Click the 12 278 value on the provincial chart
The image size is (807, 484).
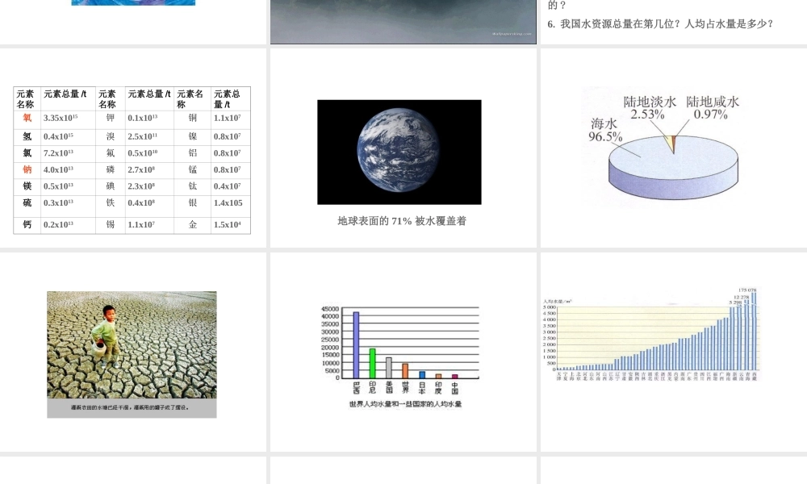741,298
